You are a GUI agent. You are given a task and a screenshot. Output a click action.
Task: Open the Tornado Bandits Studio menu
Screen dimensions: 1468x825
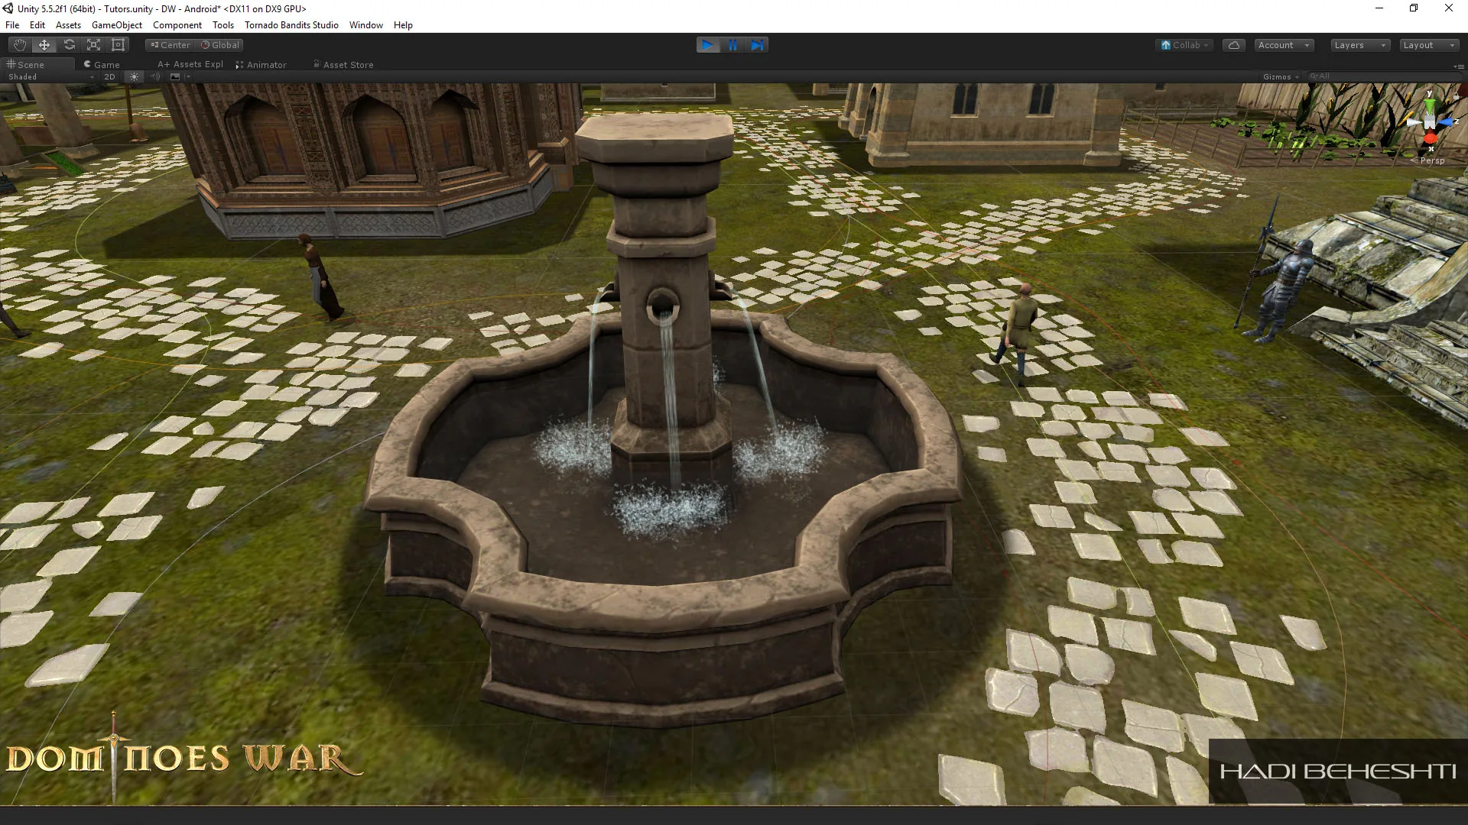[x=291, y=25]
